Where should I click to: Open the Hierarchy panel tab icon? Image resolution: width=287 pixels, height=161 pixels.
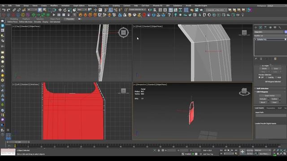(x=265, y=27)
